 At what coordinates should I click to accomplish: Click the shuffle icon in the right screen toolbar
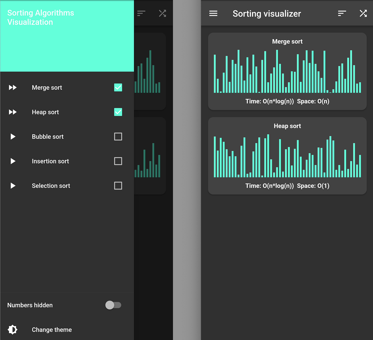click(x=363, y=13)
